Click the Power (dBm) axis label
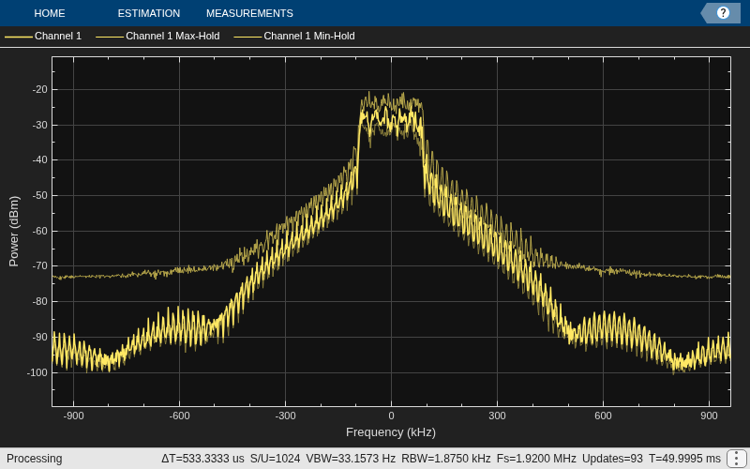This screenshot has height=469, width=750. coord(14,231)
